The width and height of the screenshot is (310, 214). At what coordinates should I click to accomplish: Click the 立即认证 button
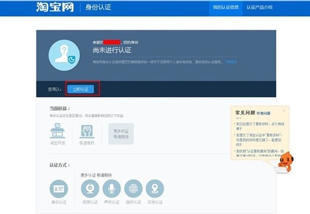coord(80,90)
